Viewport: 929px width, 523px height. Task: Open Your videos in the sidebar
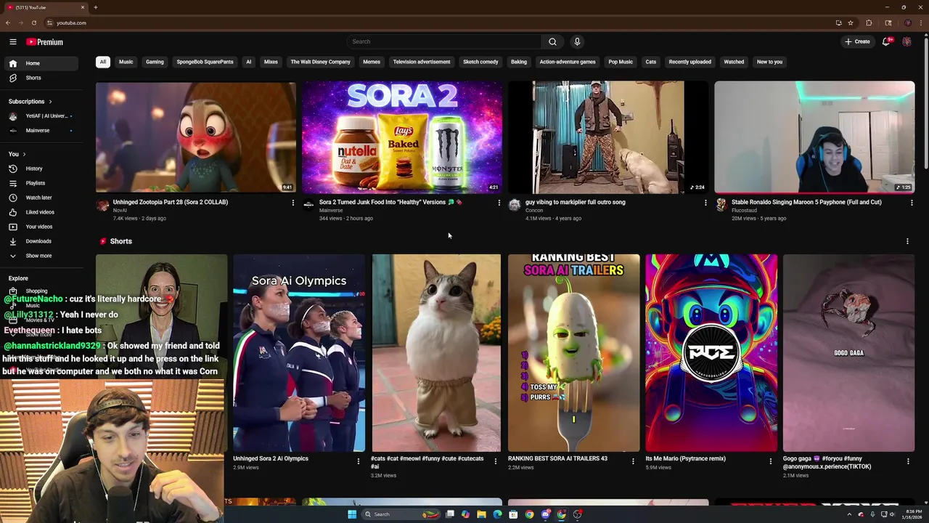tap(40, 227)
